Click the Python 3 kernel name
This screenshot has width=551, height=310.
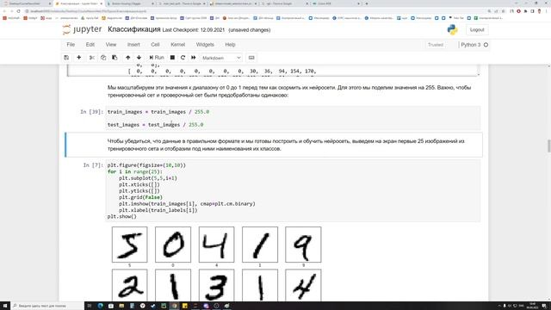click(x=471, y=45)
